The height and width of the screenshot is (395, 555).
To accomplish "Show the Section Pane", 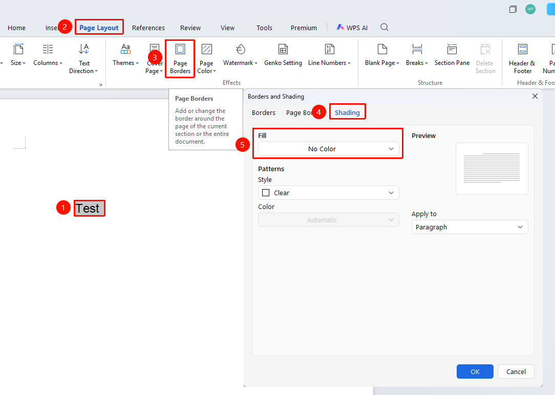I will point(452,55).
